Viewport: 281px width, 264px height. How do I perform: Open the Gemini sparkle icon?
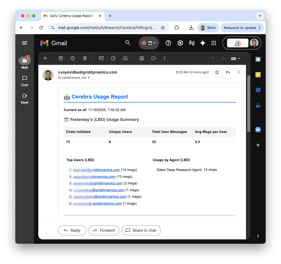(x=203, y=43)
